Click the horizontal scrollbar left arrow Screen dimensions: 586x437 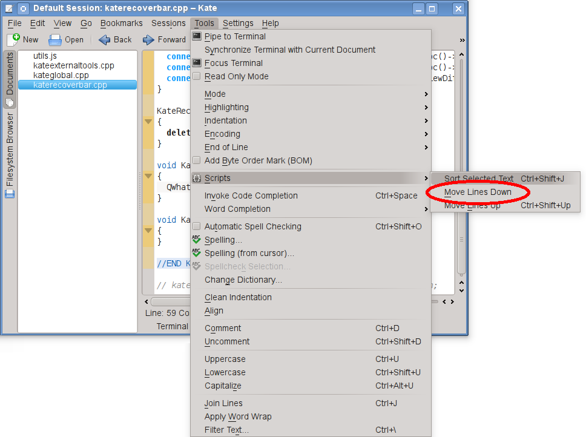click(x=146, y=302)
